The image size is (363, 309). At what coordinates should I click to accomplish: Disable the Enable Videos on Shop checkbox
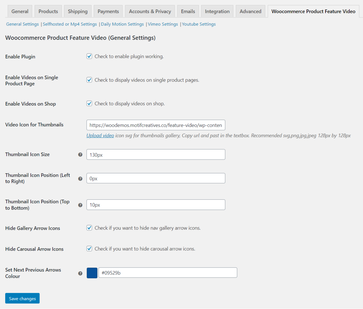pos(89,104)
